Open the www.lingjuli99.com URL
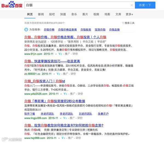Screen dimensions: 164x143 (x=36, y=118)
